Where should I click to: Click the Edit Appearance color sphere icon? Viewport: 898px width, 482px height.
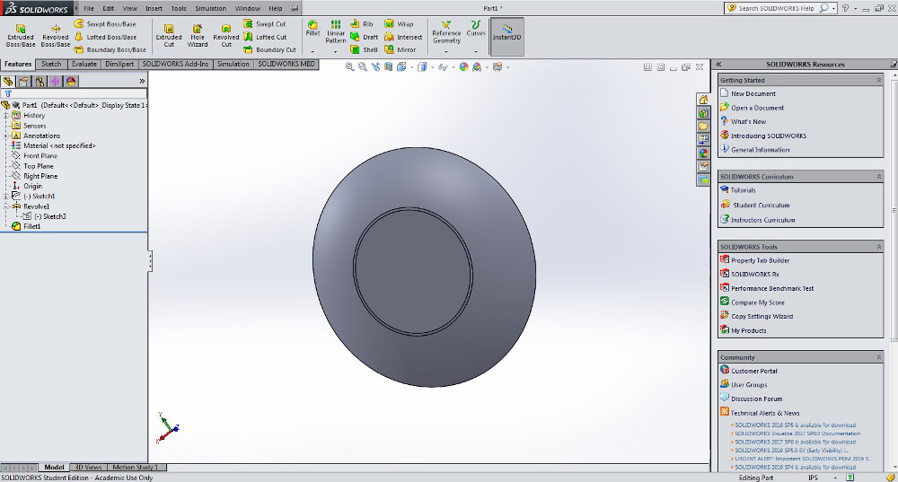point(463,67)
